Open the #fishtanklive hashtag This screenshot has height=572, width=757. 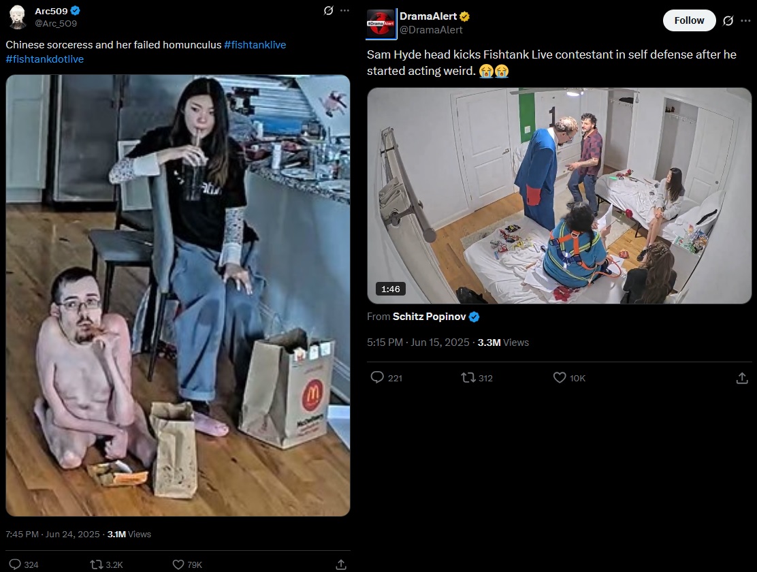click(255, 45)
